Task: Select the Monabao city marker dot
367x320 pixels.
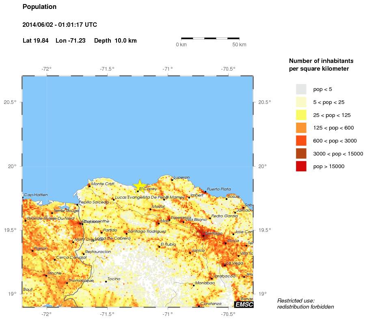Action: click(194, 285)
